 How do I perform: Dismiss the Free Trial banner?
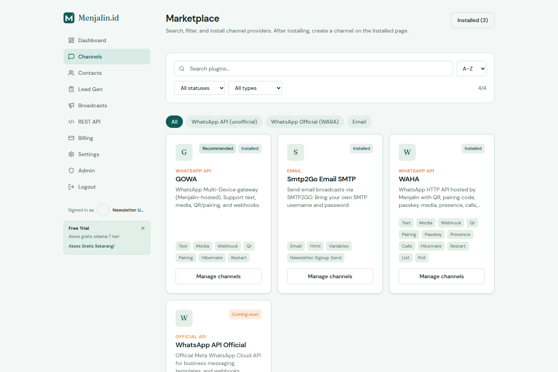[x=143, y=228]
